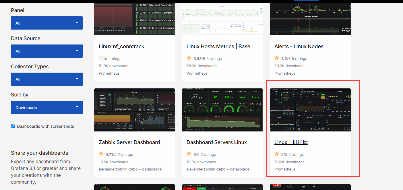Viewport: 403px width, 190px height.
Task: Click Prometheus under Linux Hosts Metrics
Action: click(197, 73)
